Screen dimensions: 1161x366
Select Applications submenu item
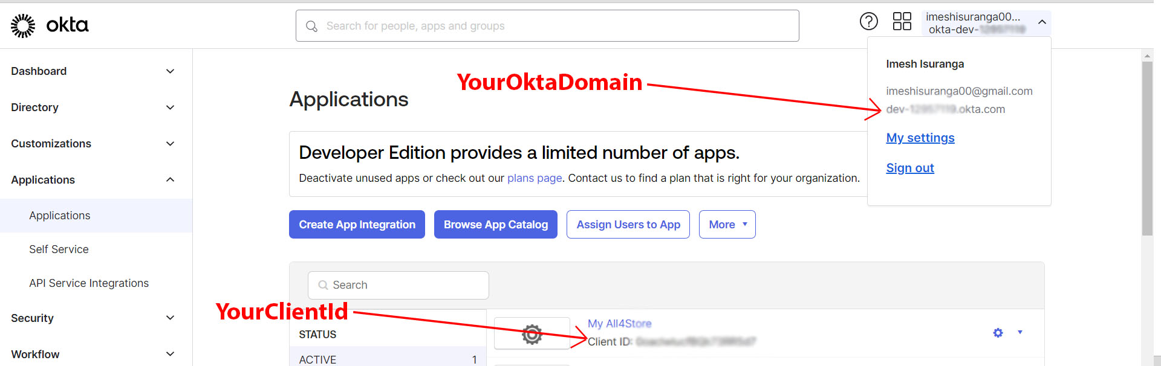96,216
